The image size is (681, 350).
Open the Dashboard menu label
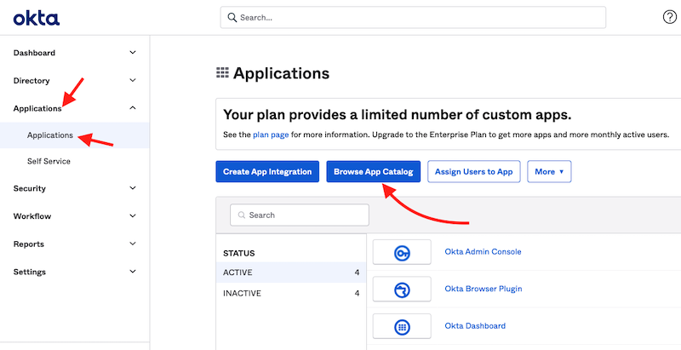click(34, 53)
